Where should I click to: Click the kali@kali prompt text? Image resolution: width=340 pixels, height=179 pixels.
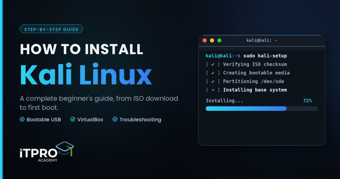219,56
